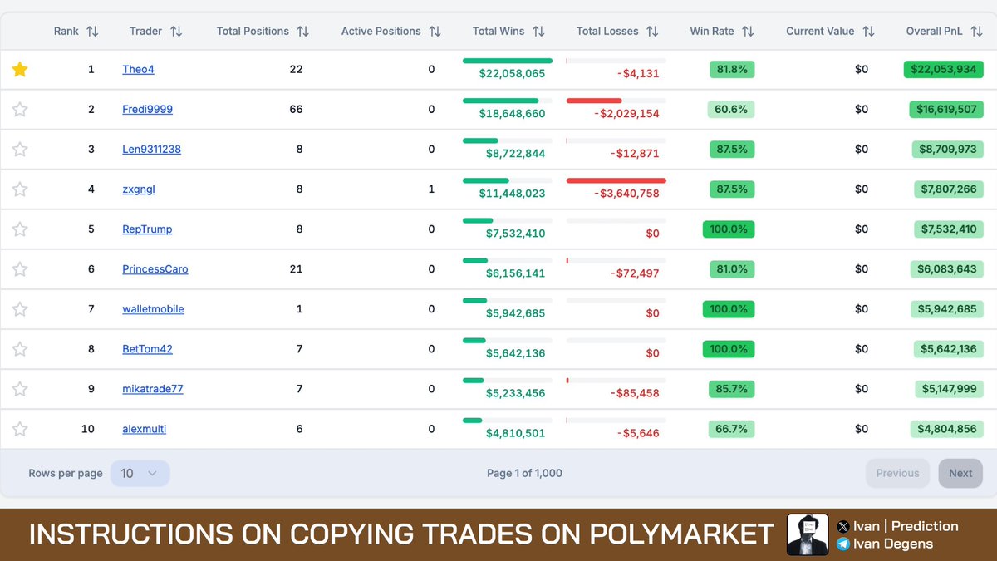Toggle the star for RepTrump
997x561 pixels.
(x=20, y=229)
